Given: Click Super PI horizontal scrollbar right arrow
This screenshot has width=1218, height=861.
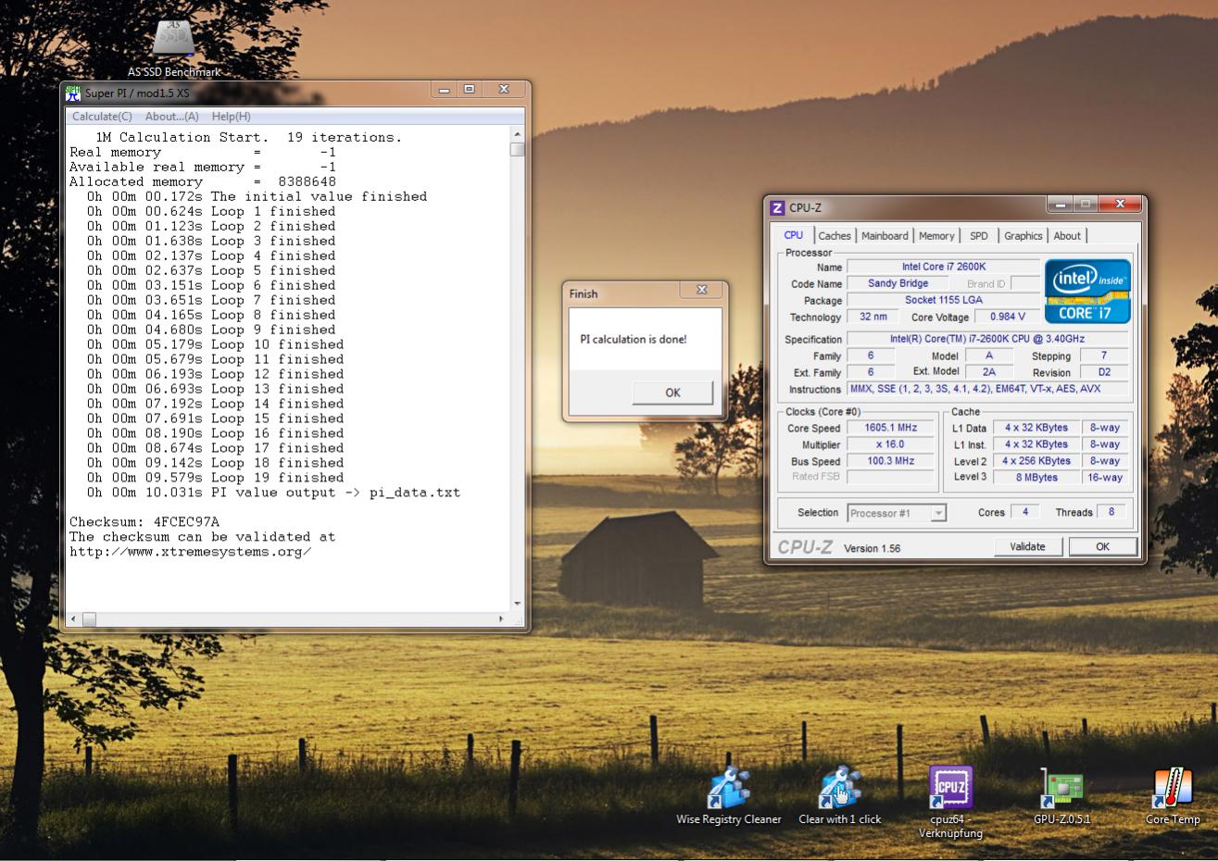Looking at the screenshot, I should [x=502, y=618].
